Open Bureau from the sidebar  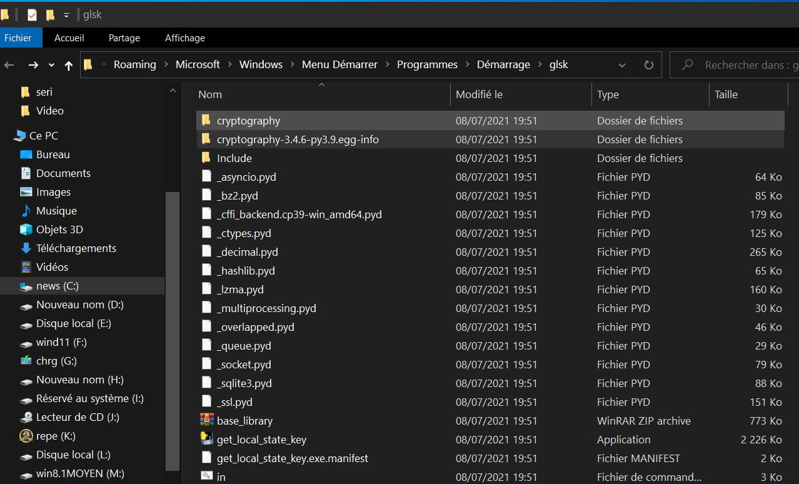click(x=53, y=154)
